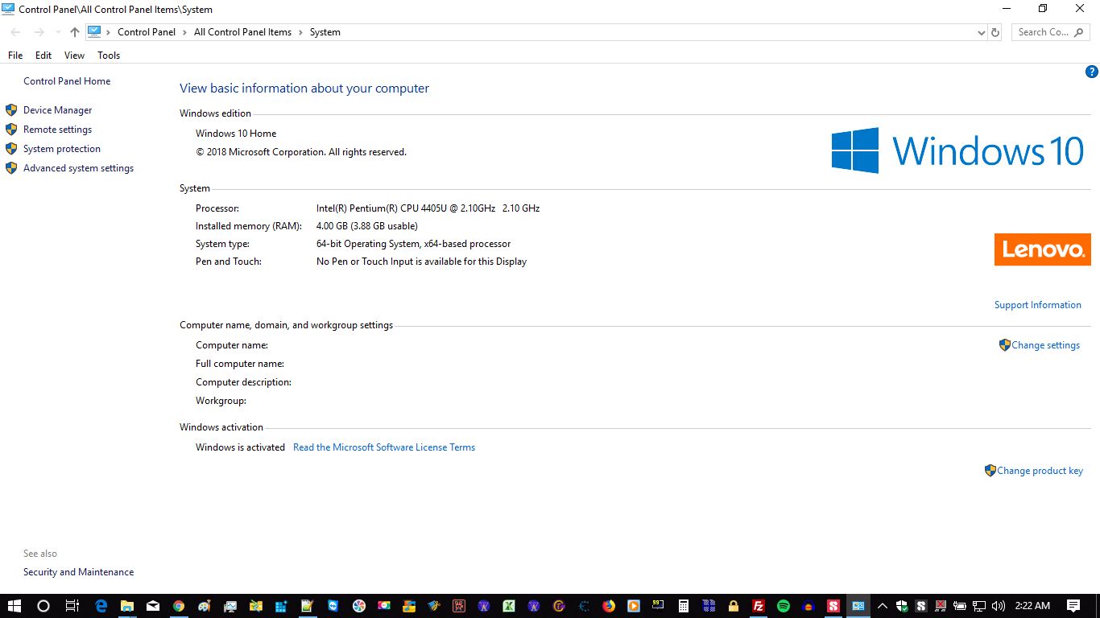Open the volume control in tray
The width and height of the screenshot is (1100, 618).
tap(999, 606)
